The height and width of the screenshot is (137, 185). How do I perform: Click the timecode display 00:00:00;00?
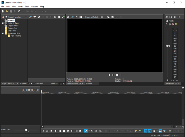coord(30,90)
